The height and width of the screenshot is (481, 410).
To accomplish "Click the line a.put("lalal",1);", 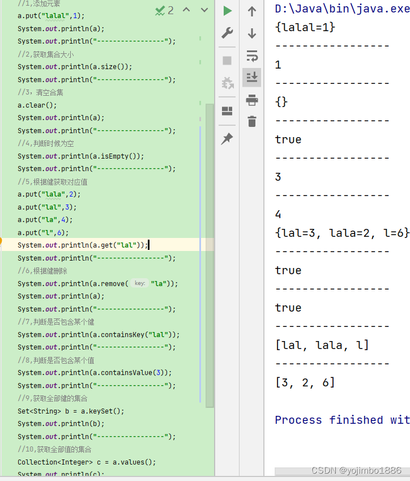I will (51, 16).
